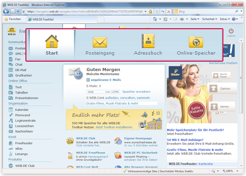Click the Stop loading red X button
The width and height of the screenshot is (246, 176).
point(169,11)
